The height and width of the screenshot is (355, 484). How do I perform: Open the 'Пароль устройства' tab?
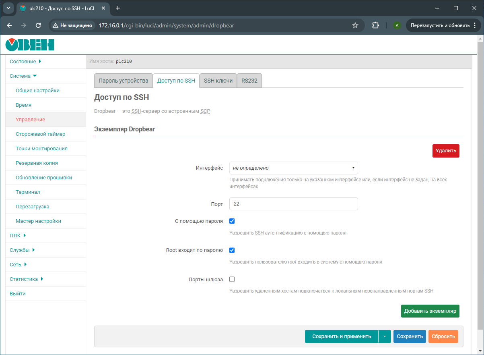tap(124, 81)
